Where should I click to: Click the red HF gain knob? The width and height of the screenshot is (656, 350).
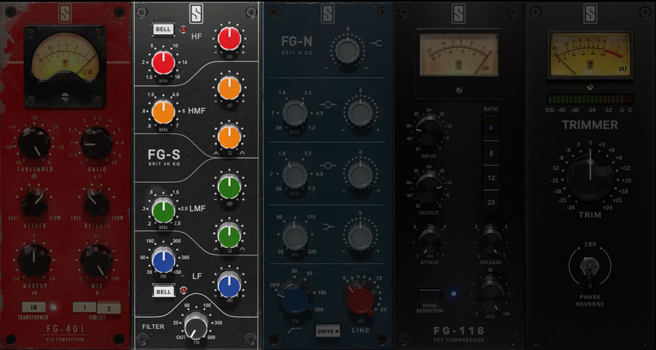click(x=229, y=38)
